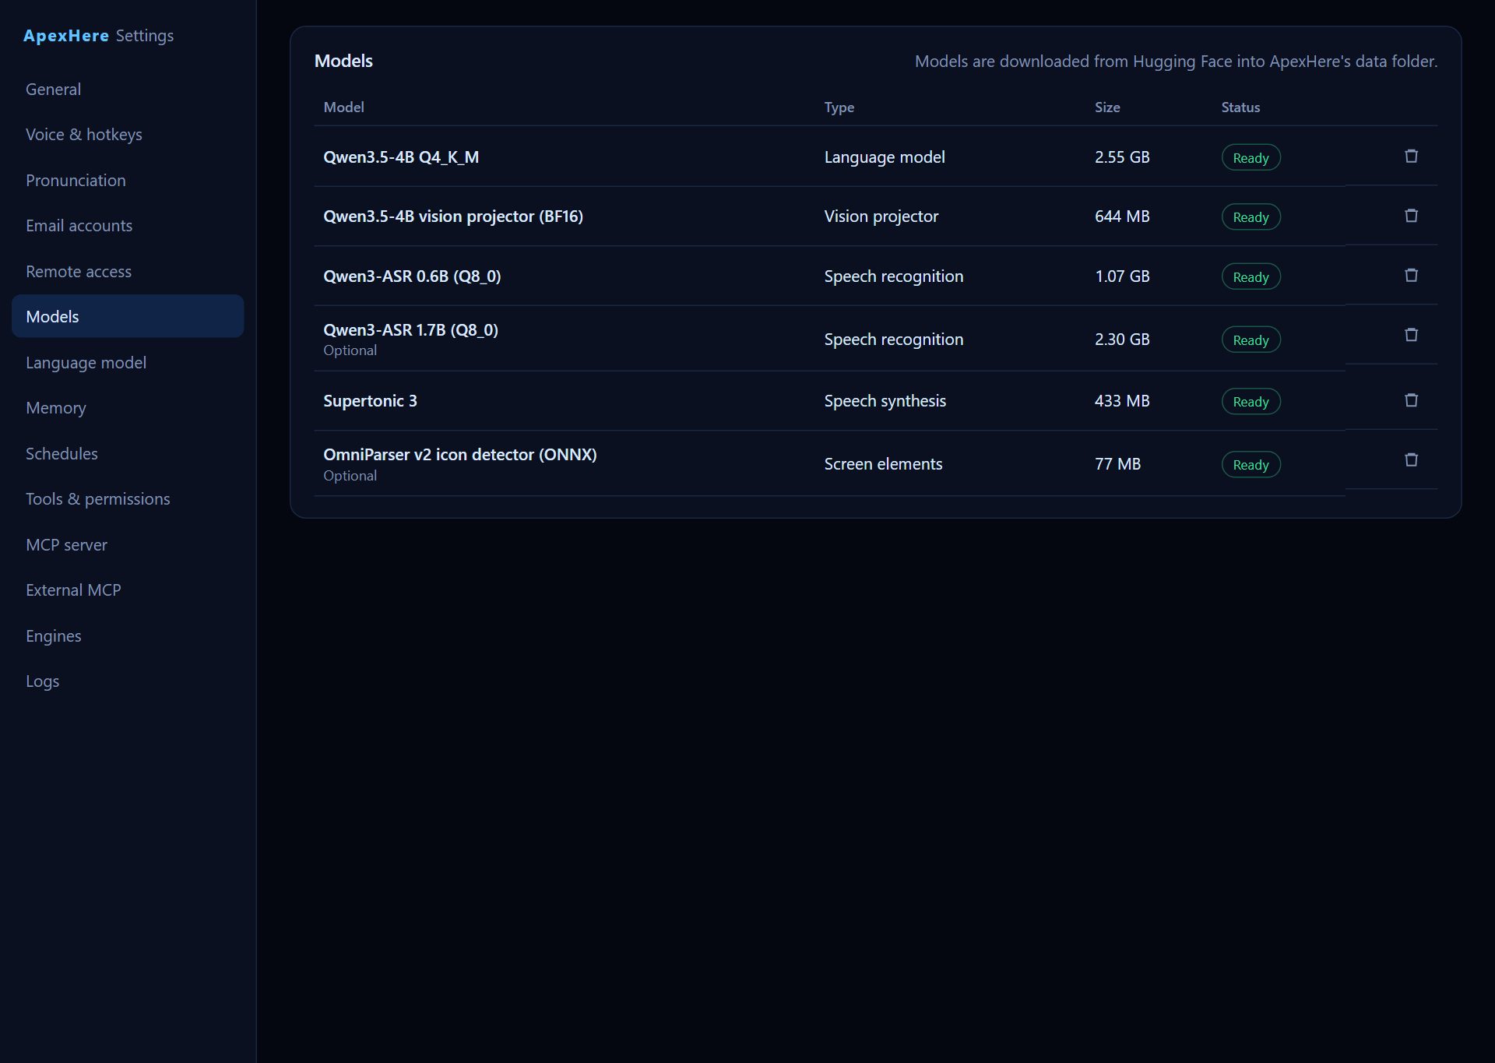Click the Qwen3.5-4B Q4_K_M model name
Viewport: 1495px width, 1063px height.
[x=401, y=157]
